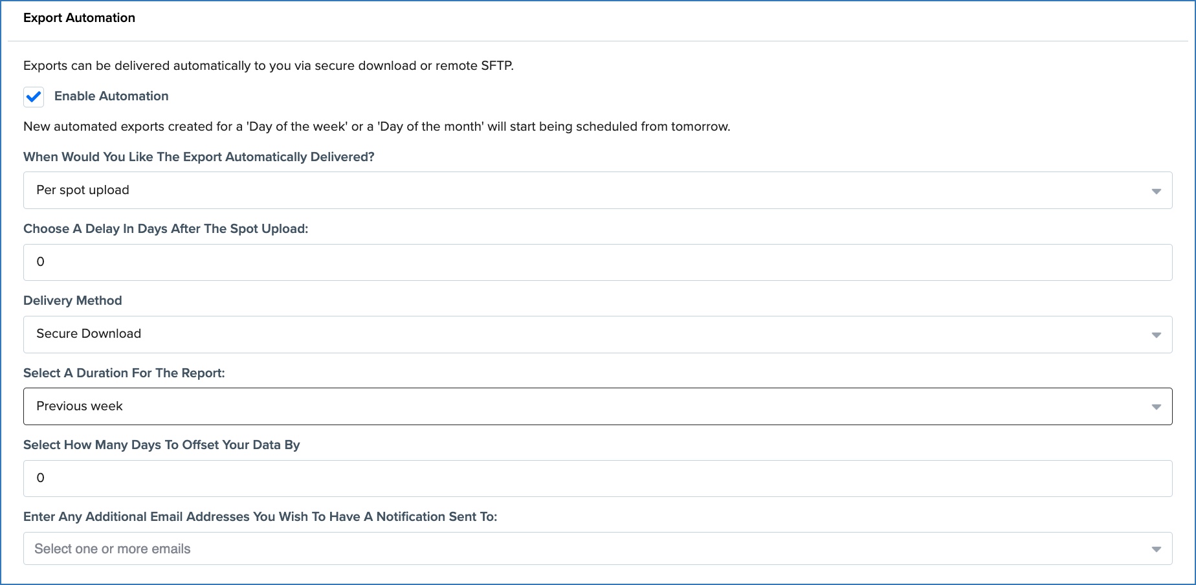
Task: Click the arrow icon on 'Per spot upload' field
Action: (x=1156, y=191)
